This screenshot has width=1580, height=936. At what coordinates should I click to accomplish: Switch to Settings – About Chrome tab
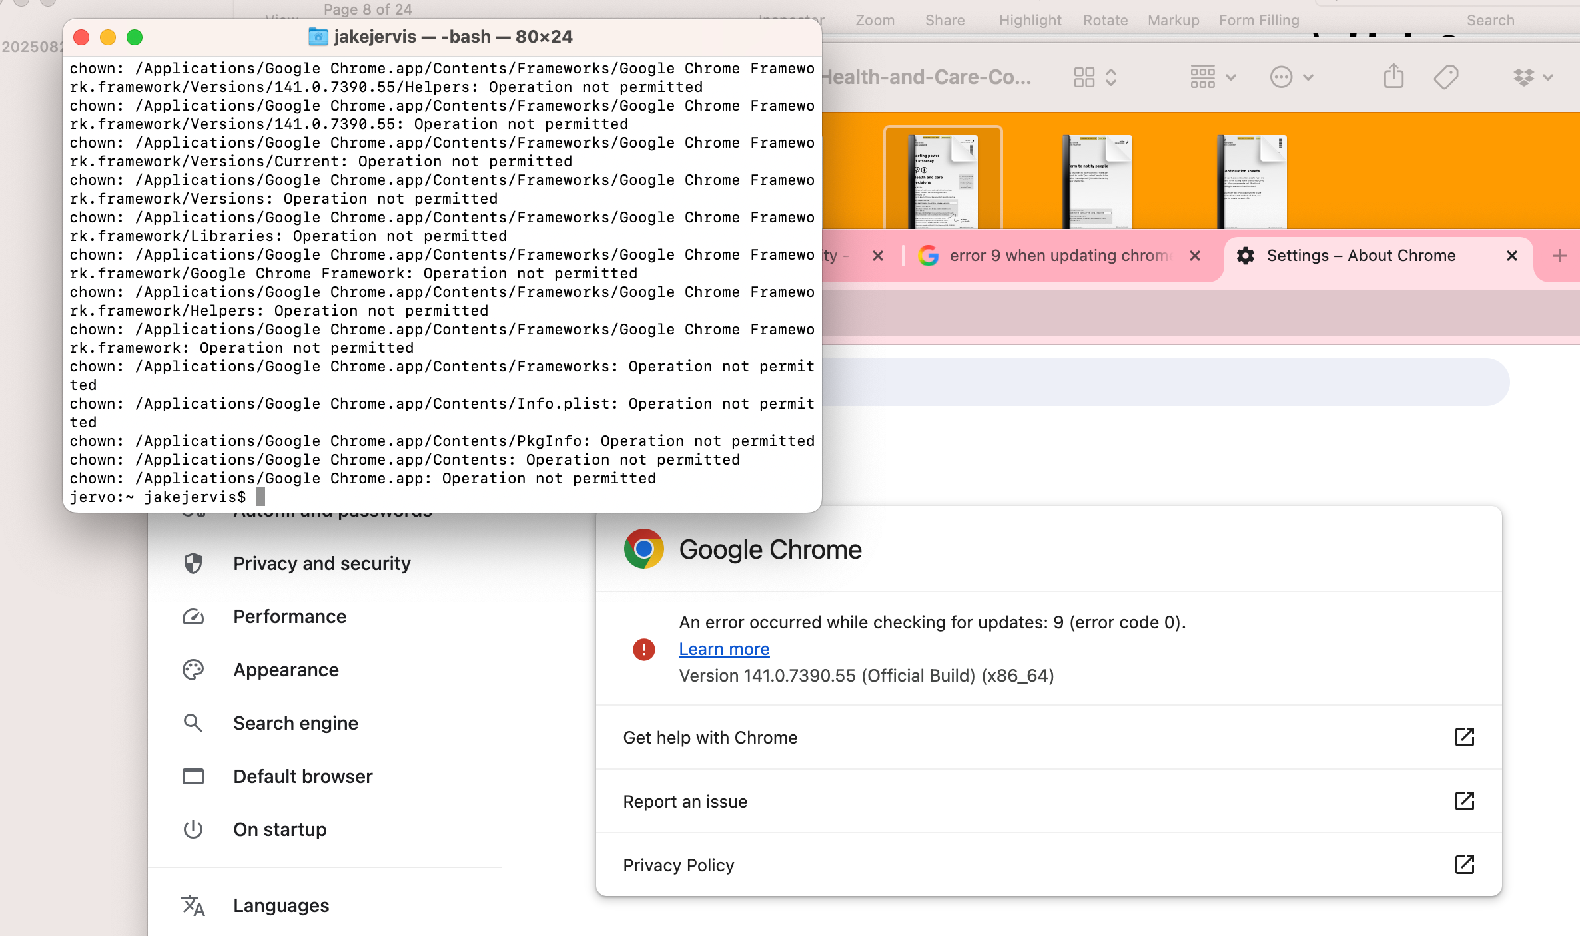point(1361,256)
